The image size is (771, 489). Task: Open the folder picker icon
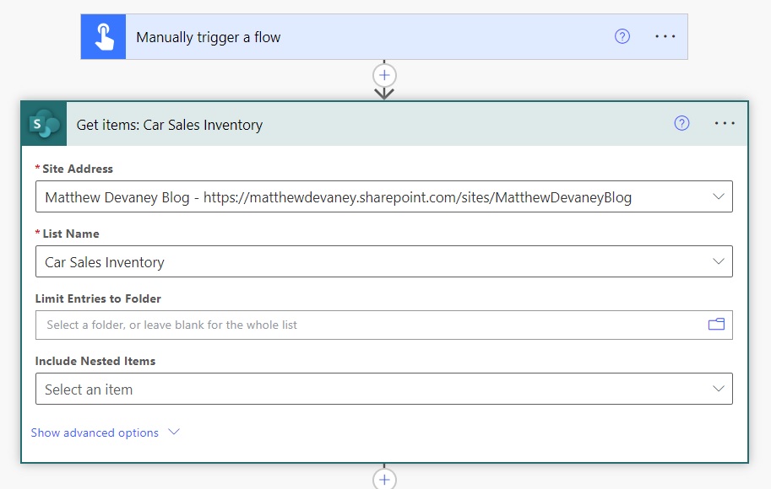[716, 324]
